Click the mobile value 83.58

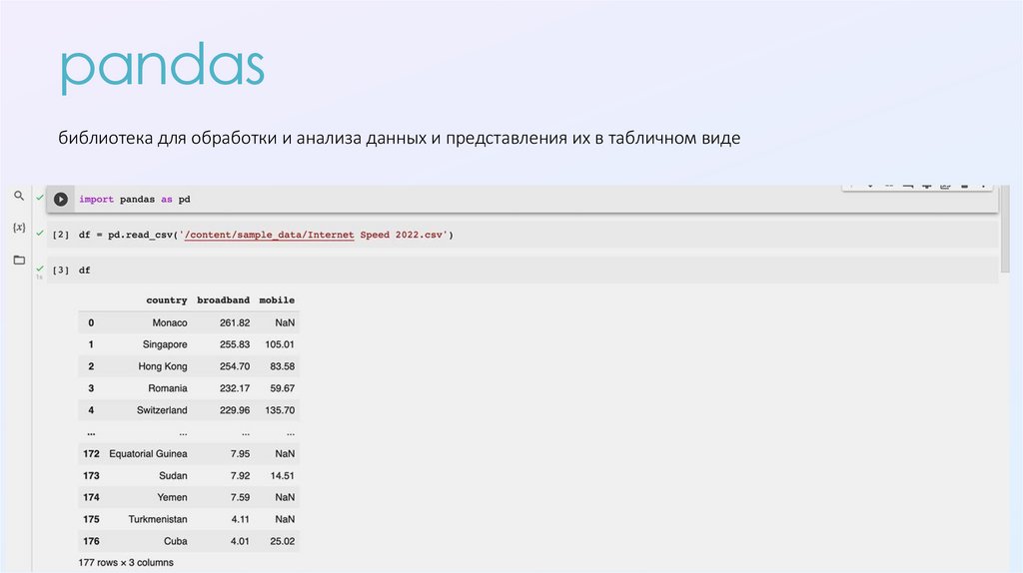[283, 366]
